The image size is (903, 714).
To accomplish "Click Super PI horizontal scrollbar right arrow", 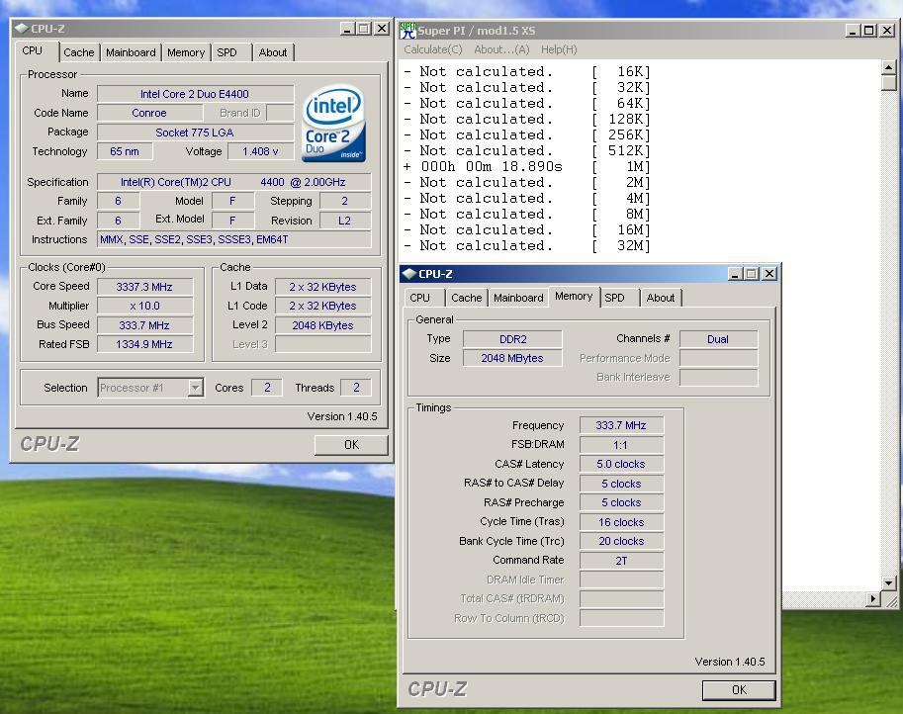I will [873, 599].
